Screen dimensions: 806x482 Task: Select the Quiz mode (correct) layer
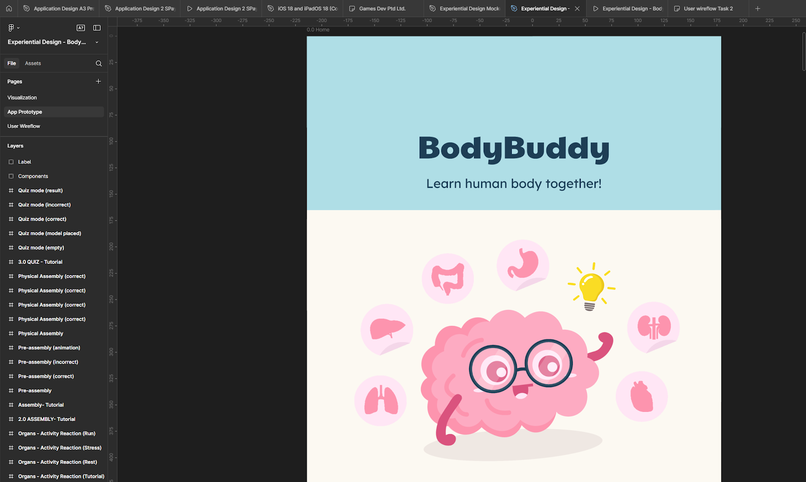pyautogui.click(x=42, y=219)
